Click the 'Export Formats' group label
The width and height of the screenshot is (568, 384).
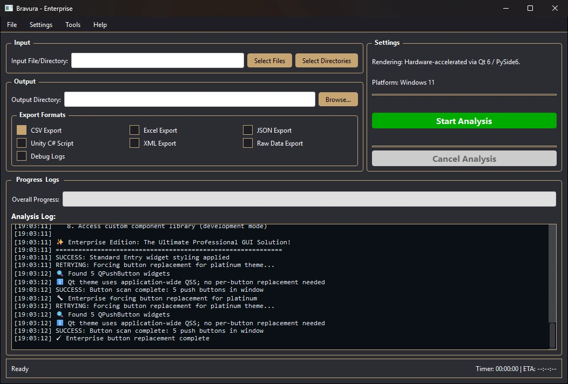42,115
